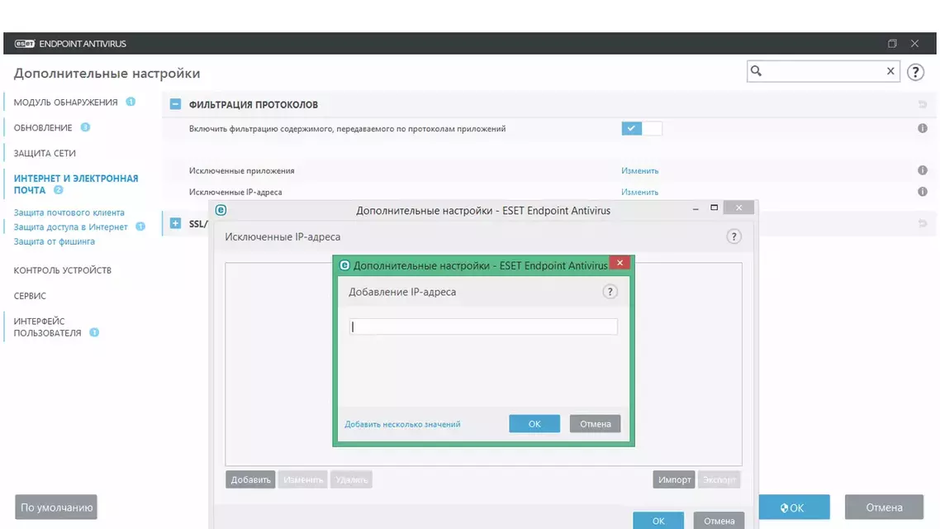This screenshot has height=529, width=940.
Task: Collapse Фильтрация протоколов section
Action: (175, 104)
